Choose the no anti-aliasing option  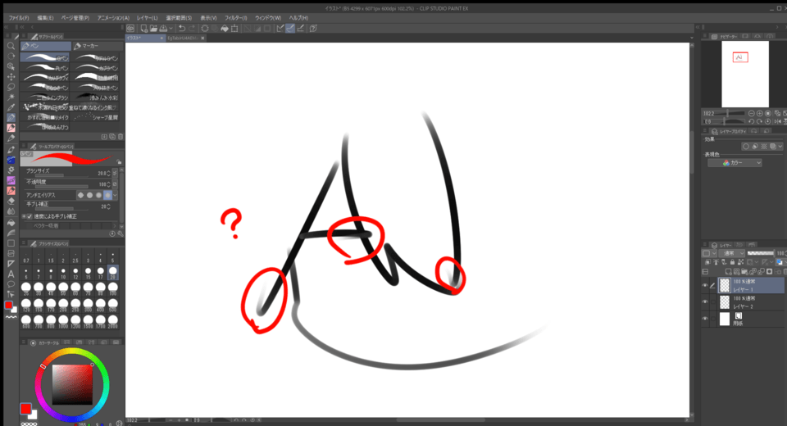pos(80,195)
